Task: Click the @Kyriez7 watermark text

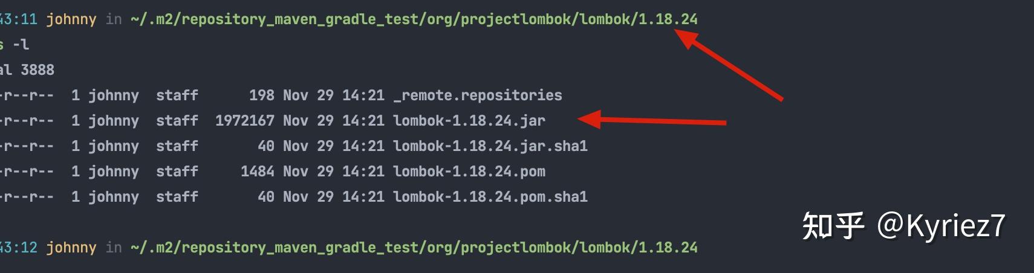Action: click(x=940, y=226)
